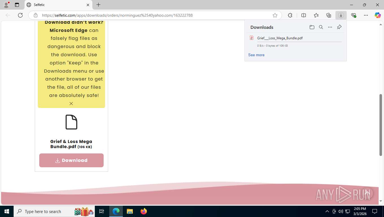
Task: Refresh the page
Action: (20, 15)
